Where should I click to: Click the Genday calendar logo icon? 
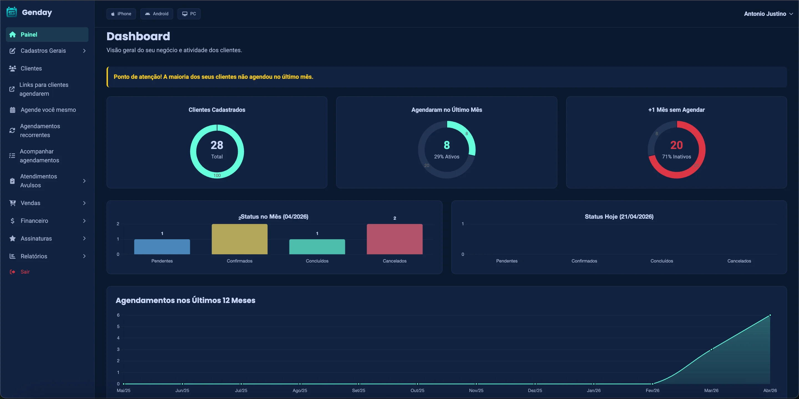pos(12,12)
